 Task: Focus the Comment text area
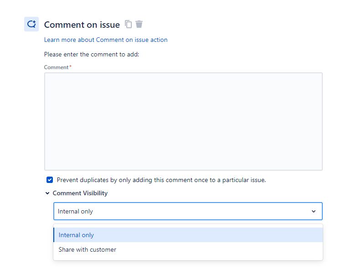click(183, 121)
